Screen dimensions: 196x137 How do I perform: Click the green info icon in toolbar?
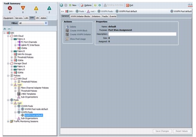pos(100,5)
